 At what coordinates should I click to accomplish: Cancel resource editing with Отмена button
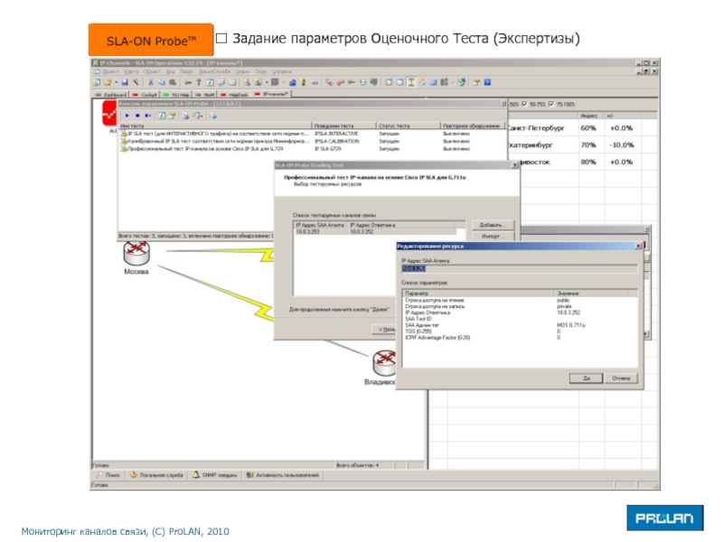pos(620,378)
